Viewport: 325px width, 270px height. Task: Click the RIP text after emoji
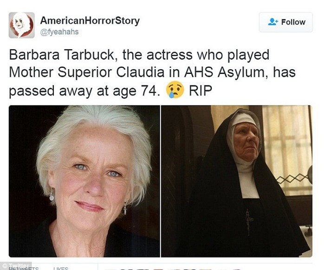click(201, 91)
